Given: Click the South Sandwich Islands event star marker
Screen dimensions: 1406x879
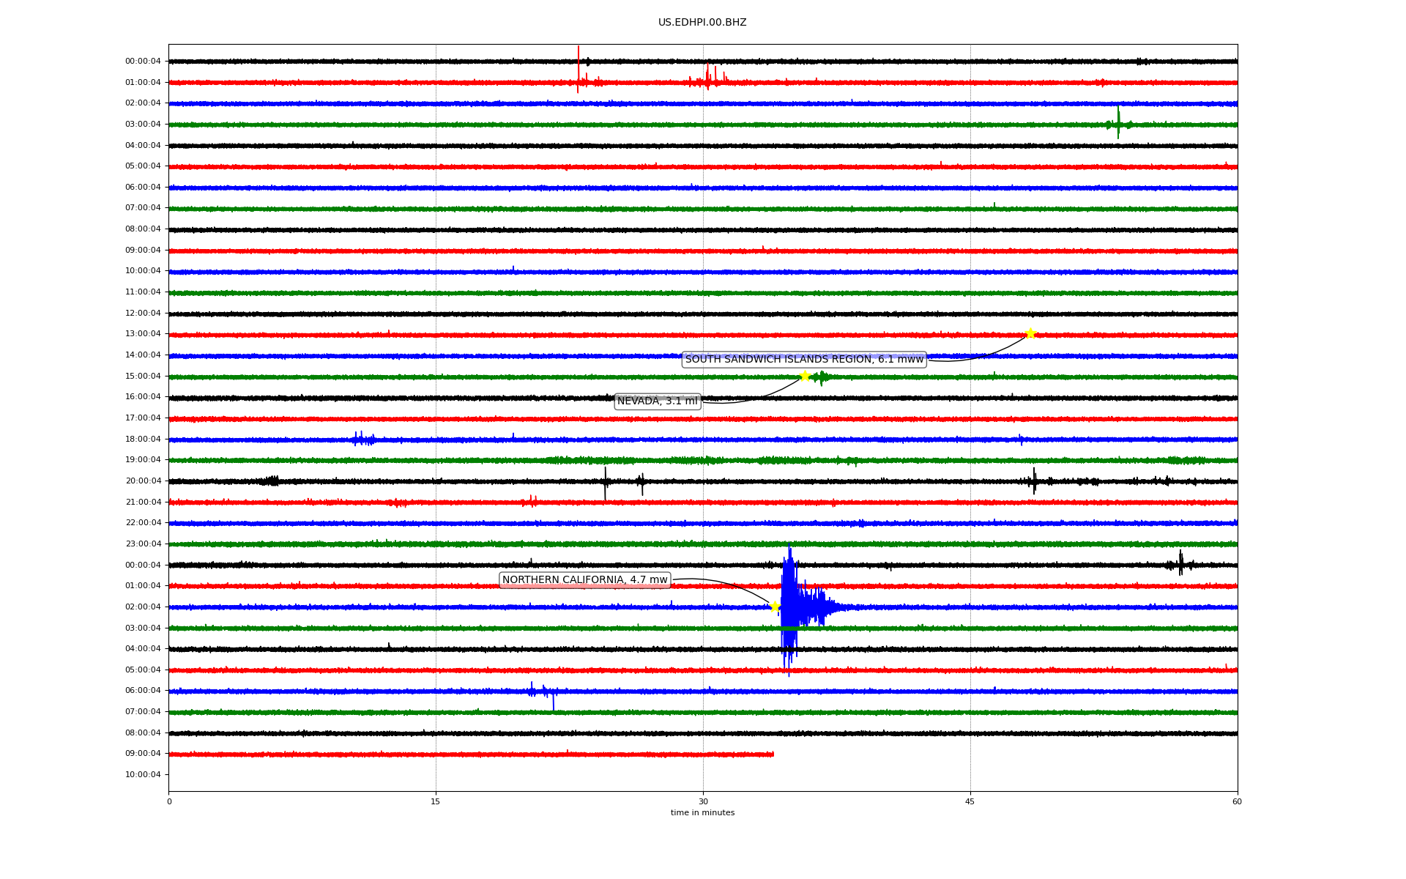Looking at the screenshot, I should point(1030,333).
